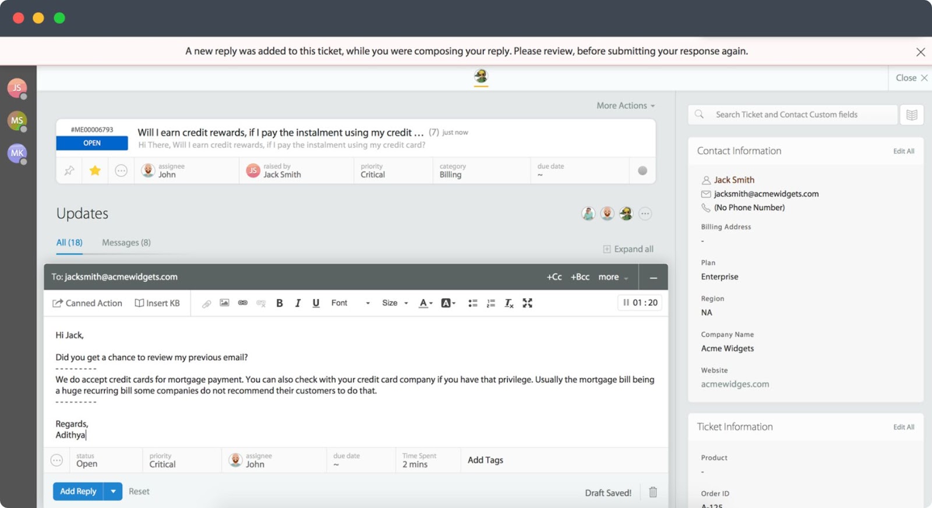This screenshot has width=932, height=508.
Task: Click the active agent avatar at top center
Action: click(x=481, y=77)
